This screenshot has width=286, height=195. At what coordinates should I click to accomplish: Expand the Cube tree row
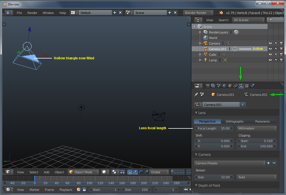pyautogui.click(x=200, y=54)
